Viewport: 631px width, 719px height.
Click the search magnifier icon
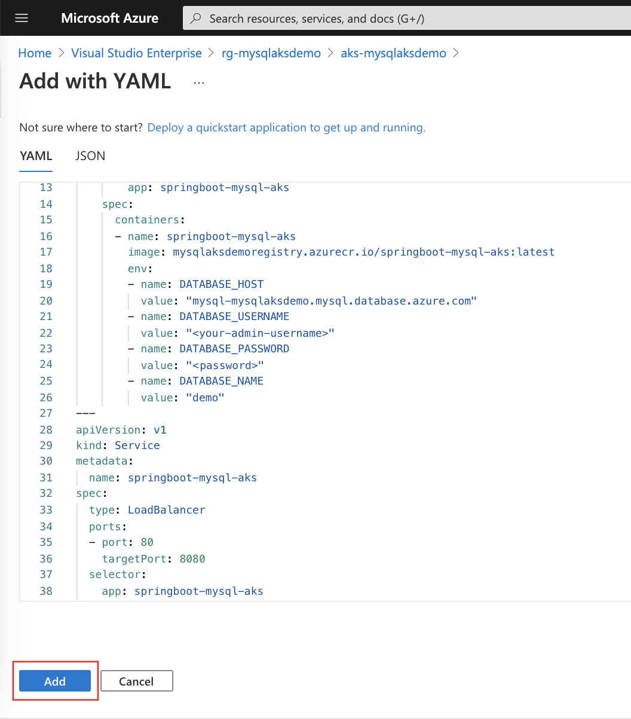pos(196,19)
